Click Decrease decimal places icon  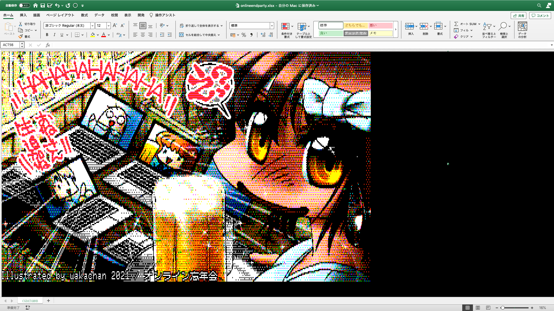point(271,35)
